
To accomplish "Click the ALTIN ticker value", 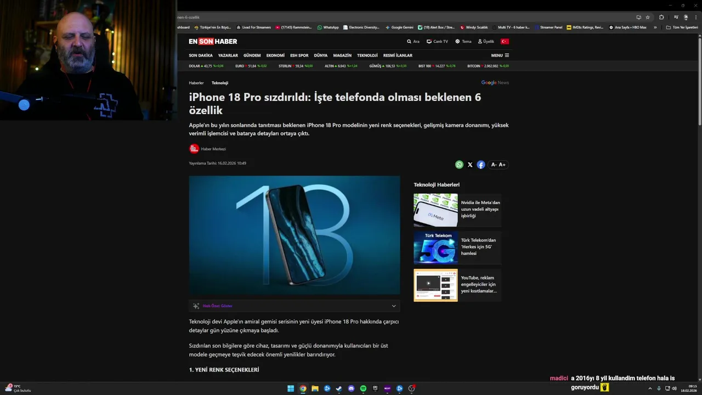I will [342, 66].
